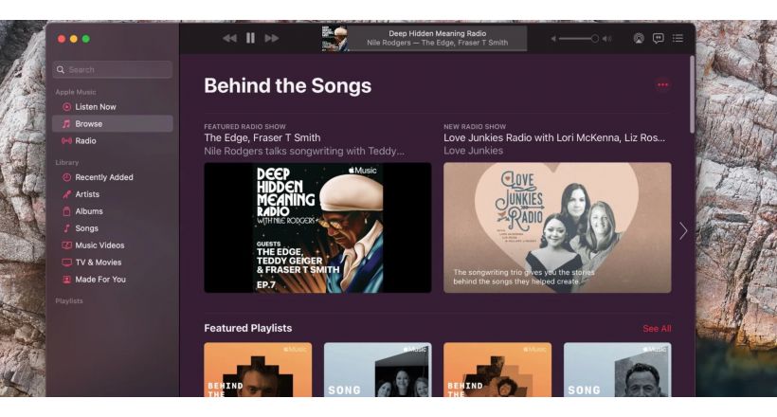Viewport: 777px width, 417px height.
Task: Open See All featured playlists
Action: pos(657,328)
